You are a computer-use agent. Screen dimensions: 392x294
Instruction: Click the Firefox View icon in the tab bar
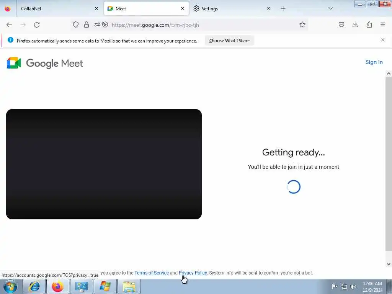(8, 9)
